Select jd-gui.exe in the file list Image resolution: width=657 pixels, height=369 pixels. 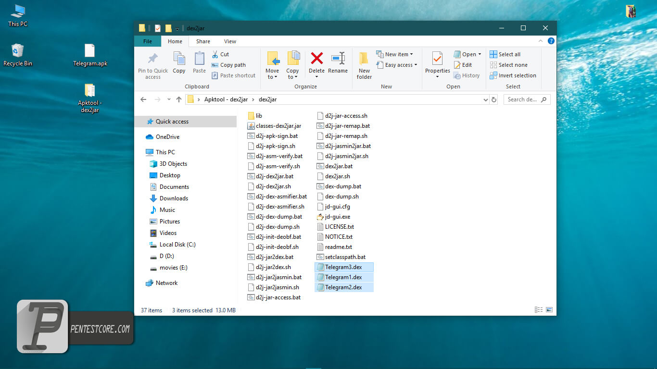(x=333, y=217)
